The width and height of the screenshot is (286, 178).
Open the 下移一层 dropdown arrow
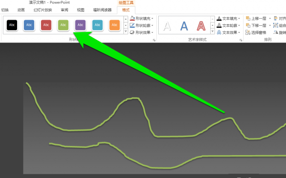(x=270, y=25)
